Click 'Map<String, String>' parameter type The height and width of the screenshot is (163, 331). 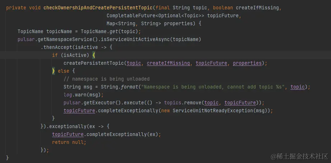tap(134, 24)
